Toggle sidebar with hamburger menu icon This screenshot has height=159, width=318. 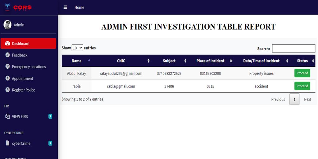point(65,7)
